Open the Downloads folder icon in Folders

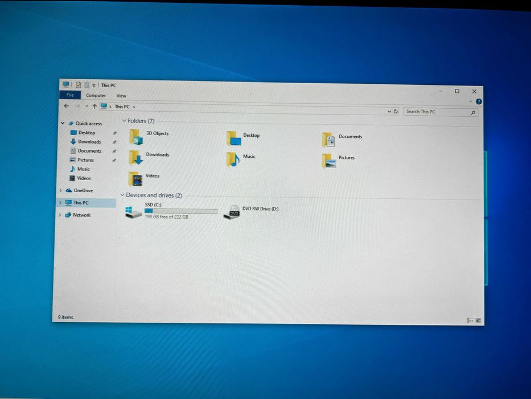[x=136, y=158]
